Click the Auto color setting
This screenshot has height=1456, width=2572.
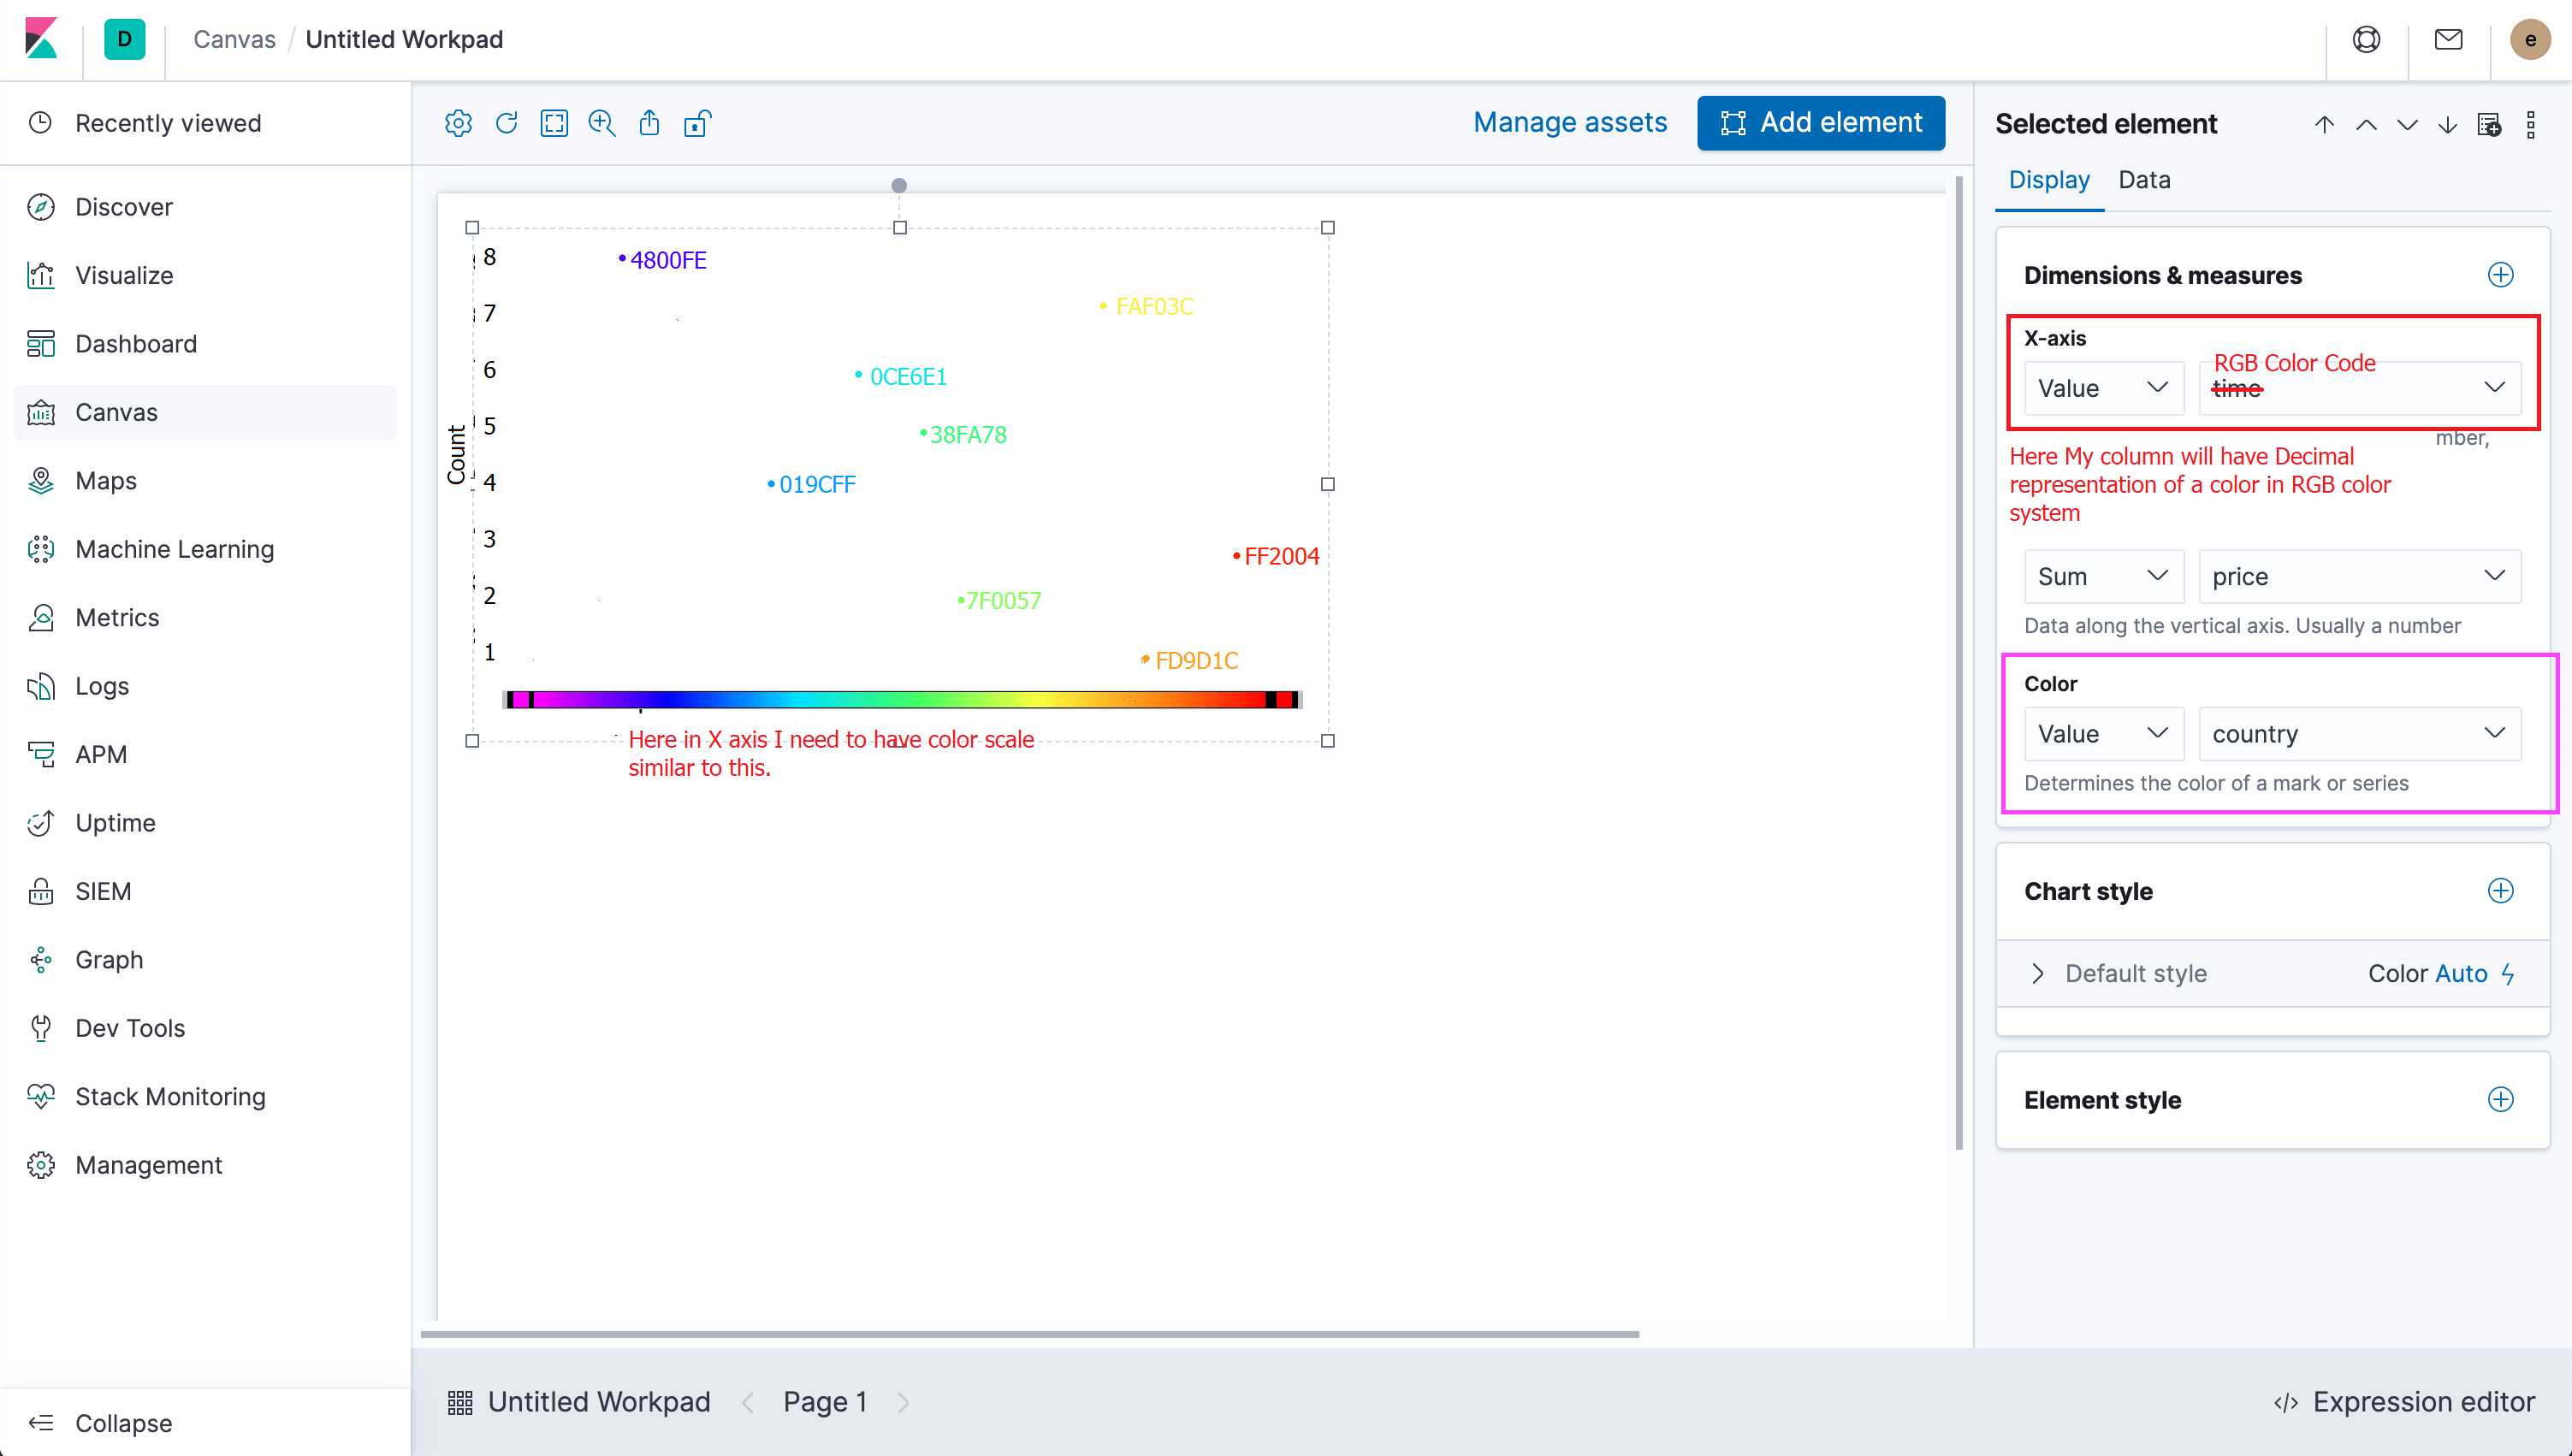(x=2461, y=973)
